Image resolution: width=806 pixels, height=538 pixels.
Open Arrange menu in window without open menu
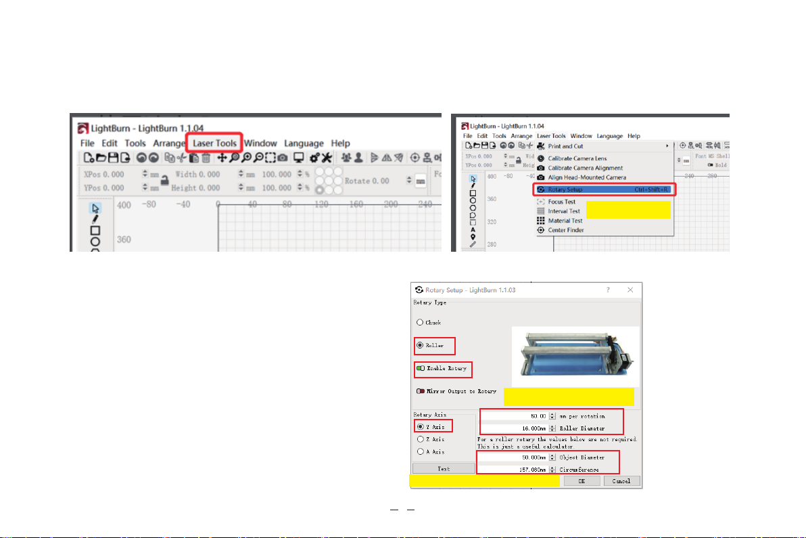168,143
